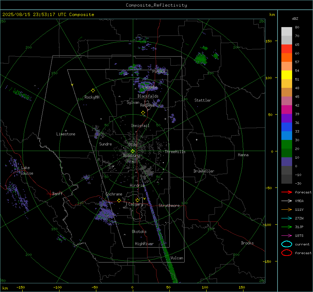Click the yellow diamond marker above RockyMH
The width and height of the screenshot is (313, 292).
point(93,91)
